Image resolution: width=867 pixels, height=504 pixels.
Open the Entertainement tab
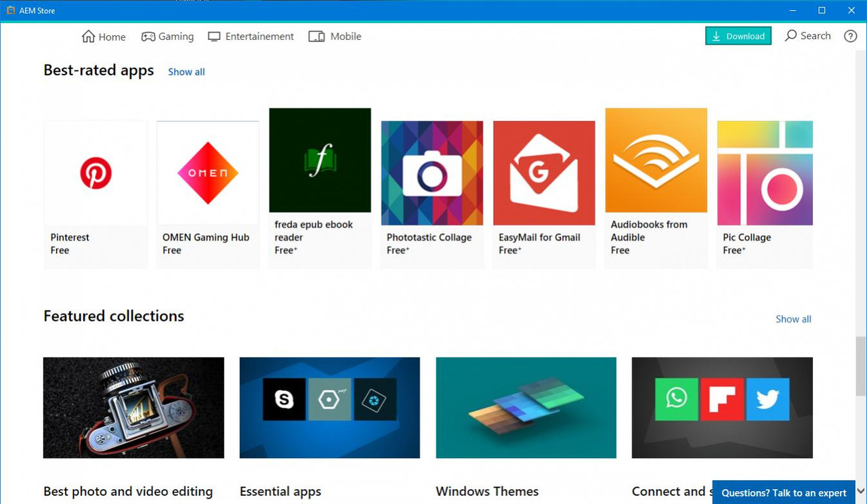pos(251,37)
